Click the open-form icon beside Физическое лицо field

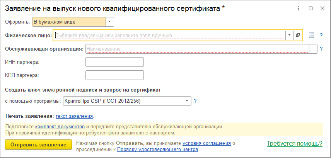coord(298,35)
